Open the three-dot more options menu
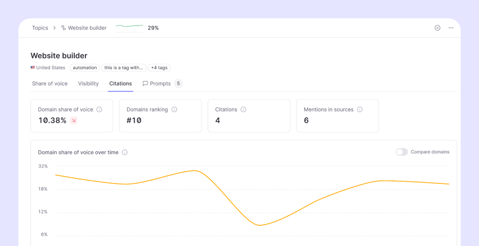Viewport: 479px width, 246px height. click(451, 28)
